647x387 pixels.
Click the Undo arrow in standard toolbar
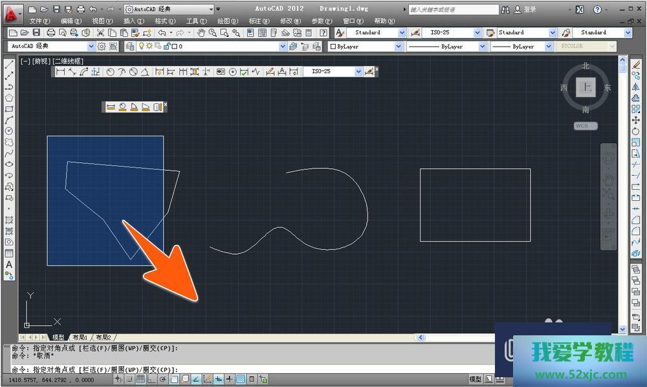[x=160, y=33]
